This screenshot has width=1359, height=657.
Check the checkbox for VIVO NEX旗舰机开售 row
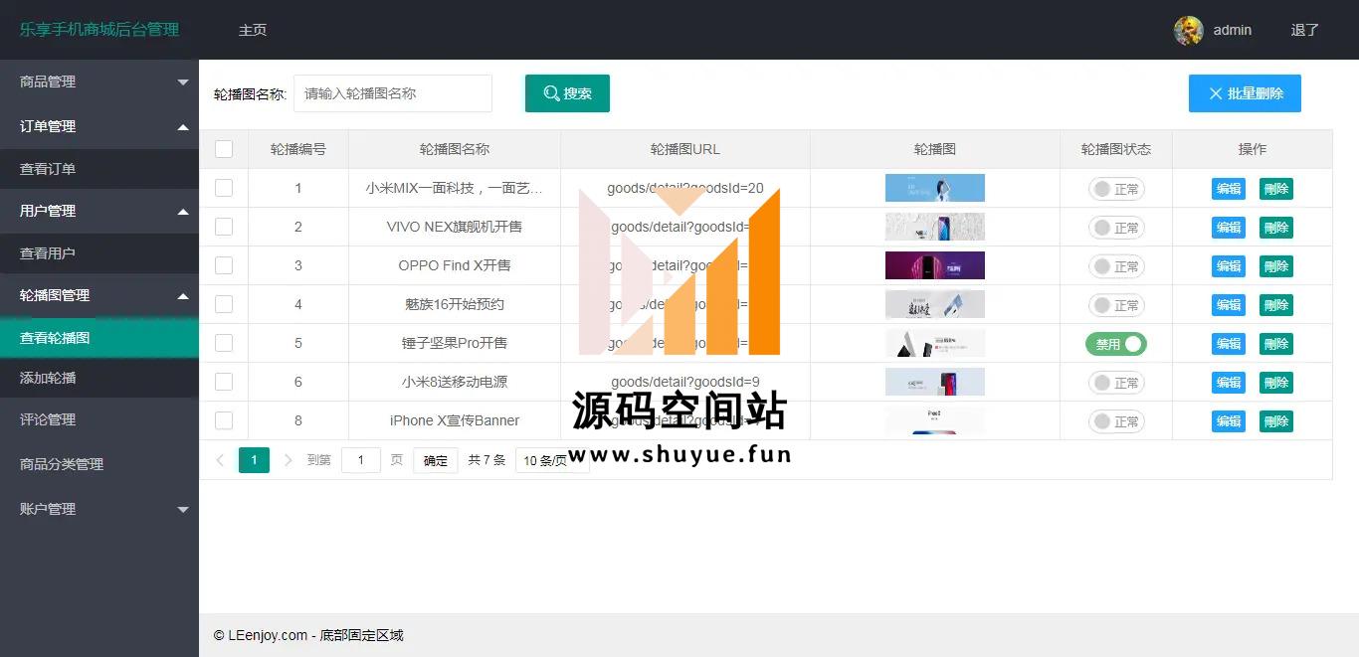(224, 227)
